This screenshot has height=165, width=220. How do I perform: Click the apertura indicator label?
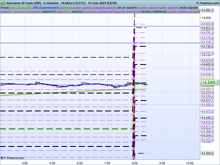pos(66,7)
